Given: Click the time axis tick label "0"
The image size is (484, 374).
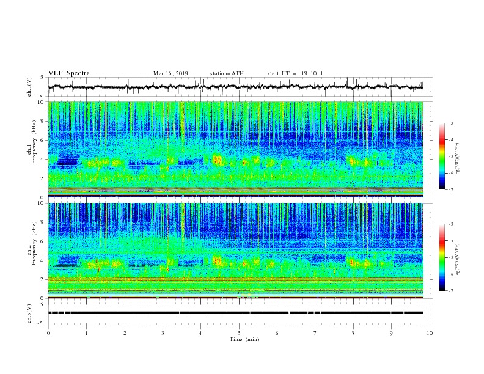Looking at the screenshot, I should click(48, 333).
